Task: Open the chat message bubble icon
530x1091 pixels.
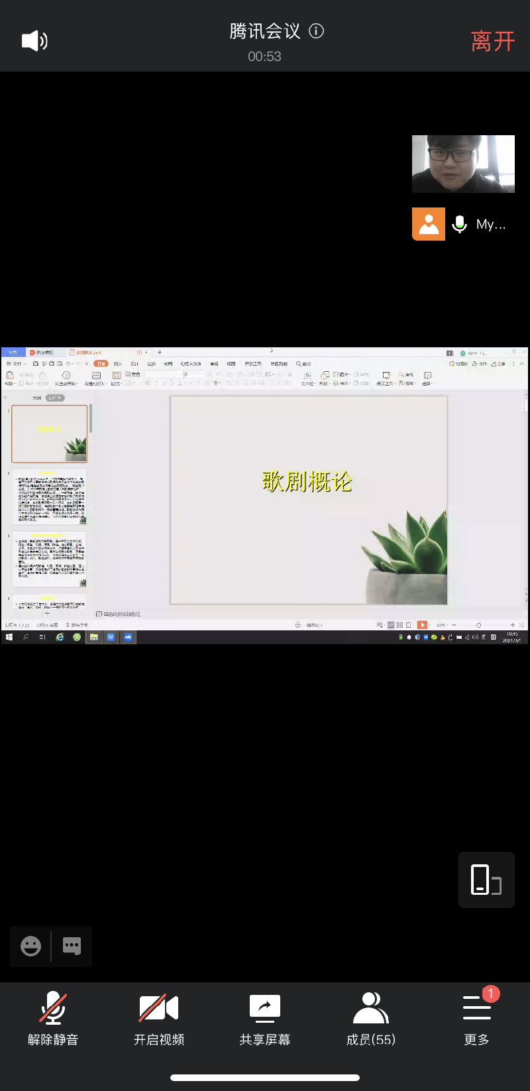Action: (x=72, y=946)
